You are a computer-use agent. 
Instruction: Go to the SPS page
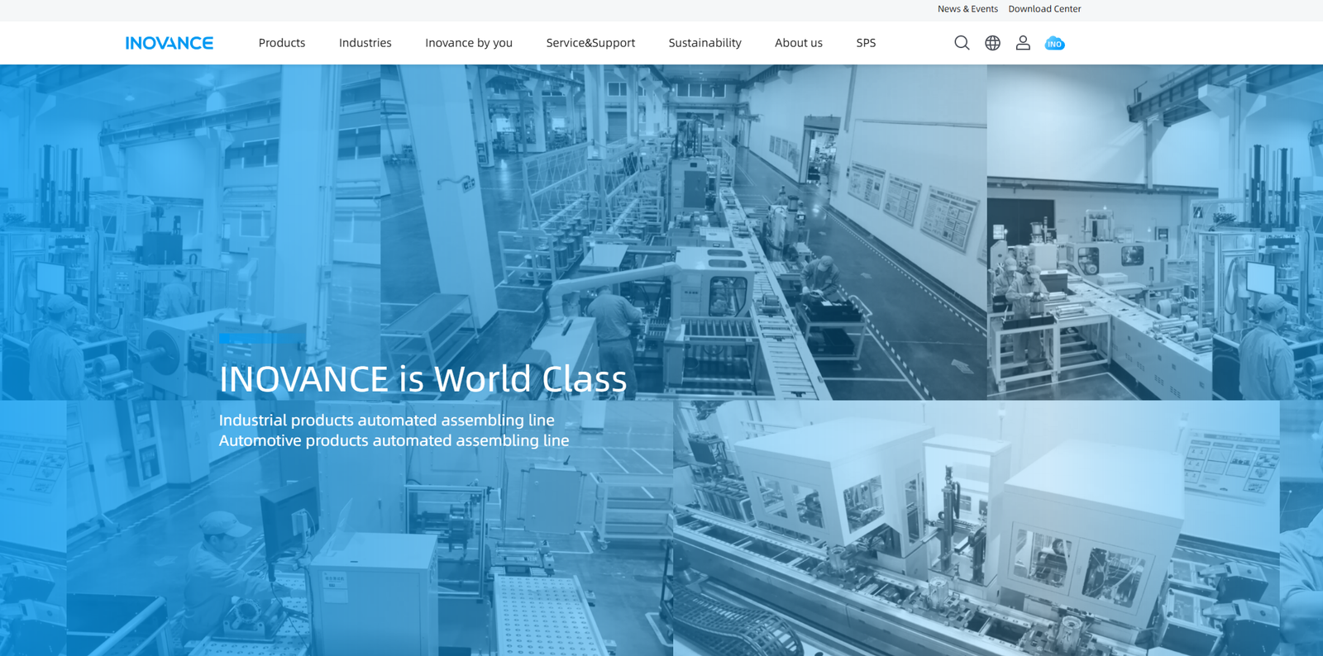point(866,43)
